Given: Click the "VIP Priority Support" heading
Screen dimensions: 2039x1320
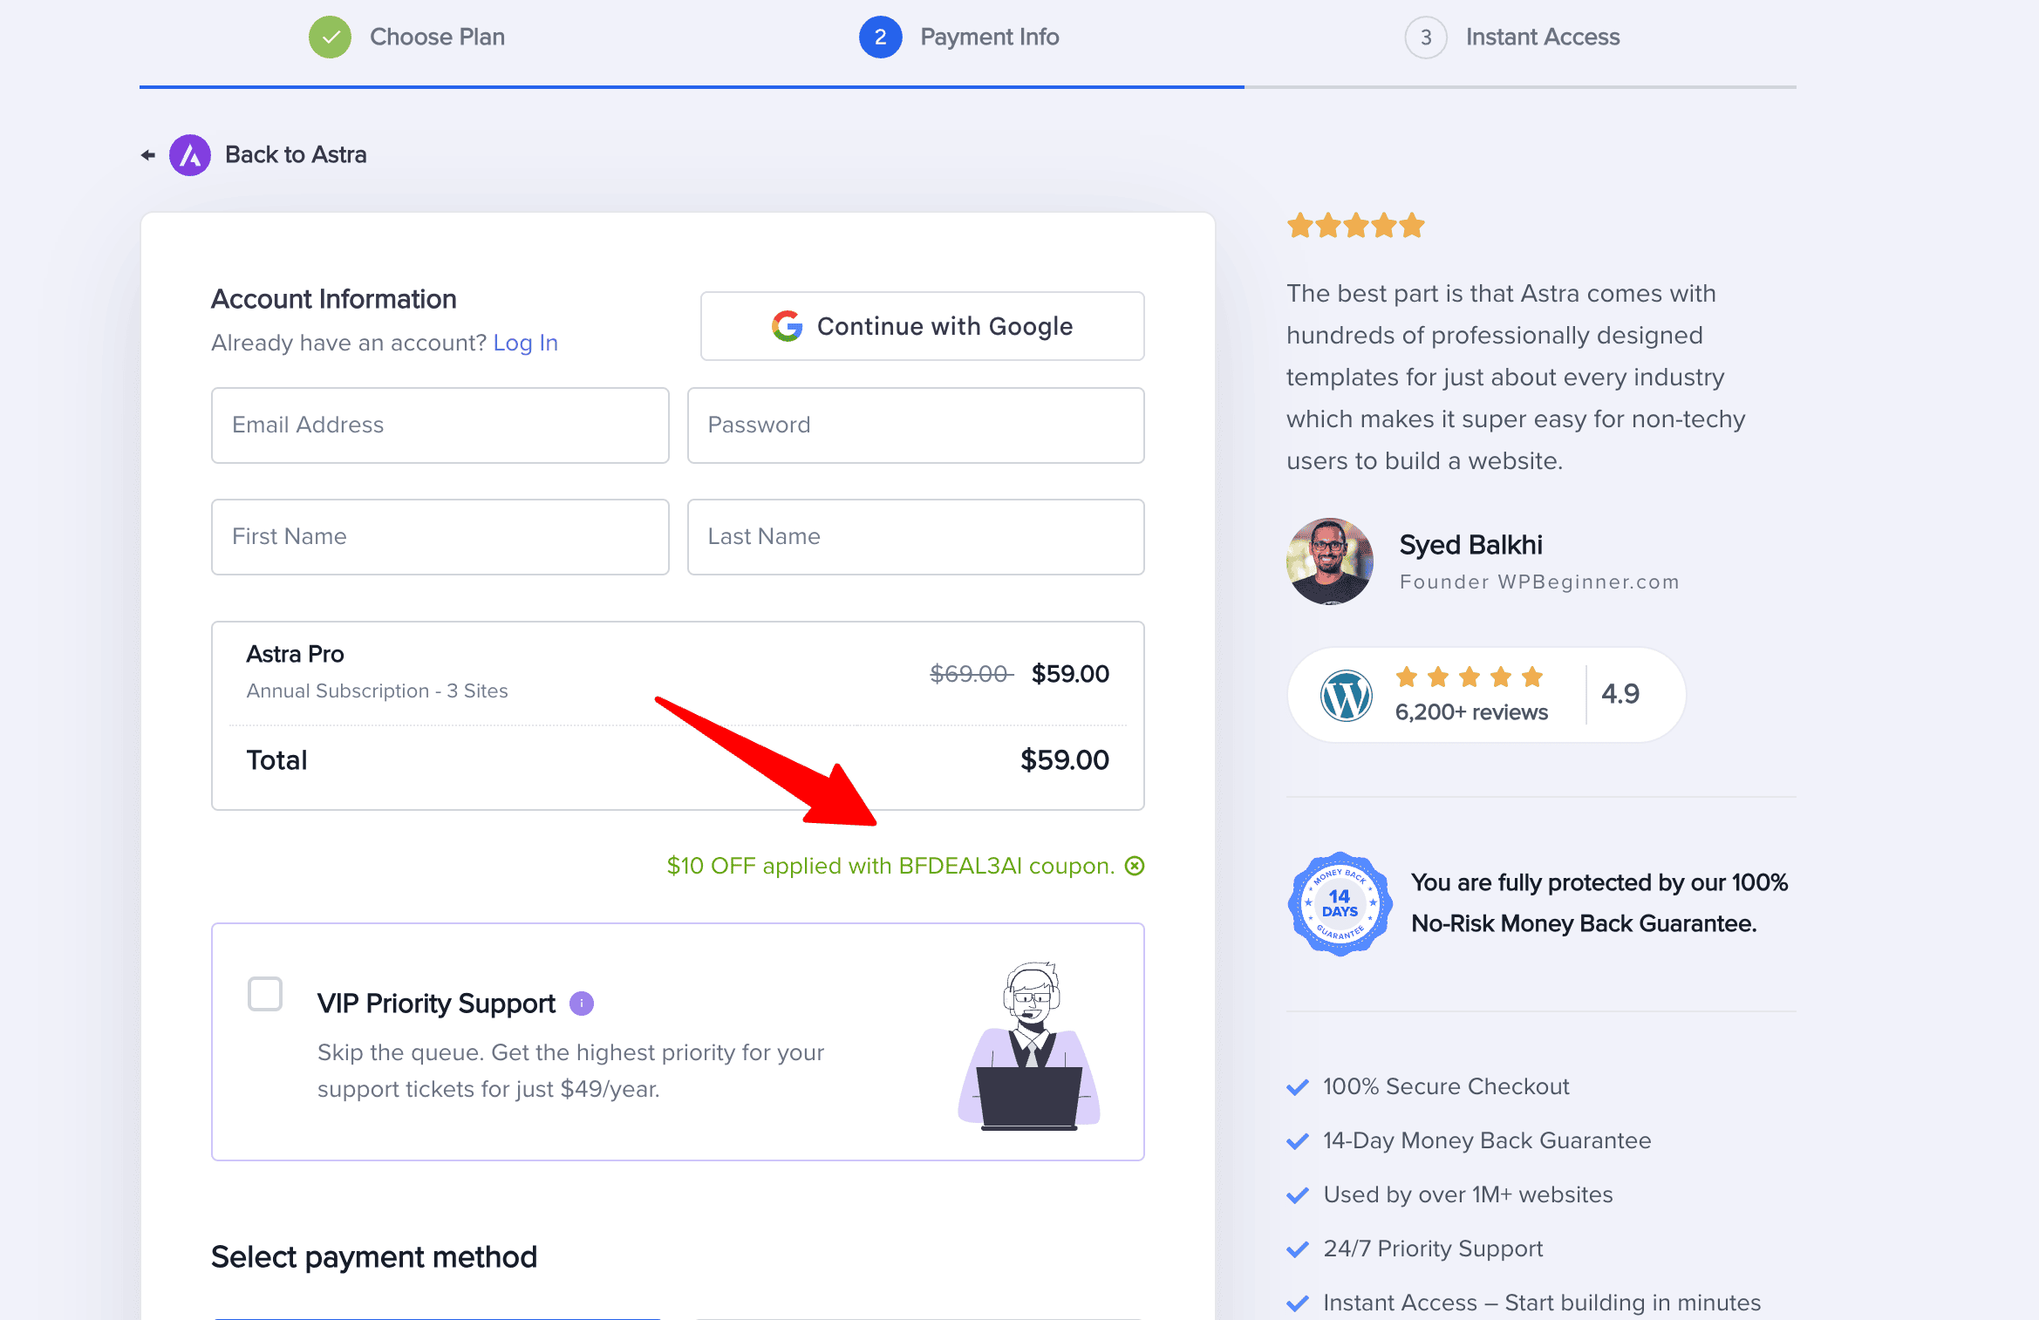Looking at the screenshot, I should coord(436,1004).
